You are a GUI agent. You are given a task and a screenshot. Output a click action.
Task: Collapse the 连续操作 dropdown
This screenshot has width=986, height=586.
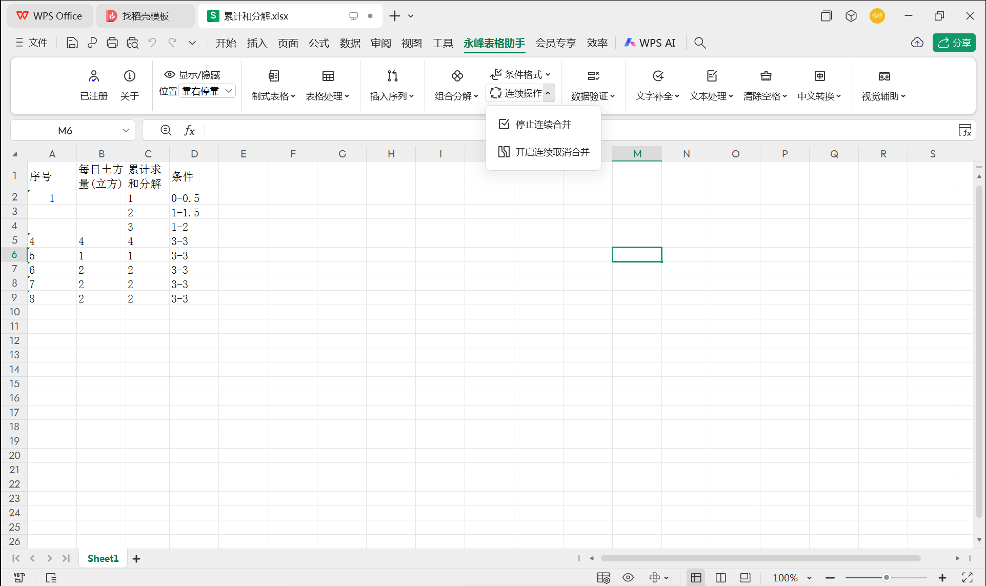549,93
